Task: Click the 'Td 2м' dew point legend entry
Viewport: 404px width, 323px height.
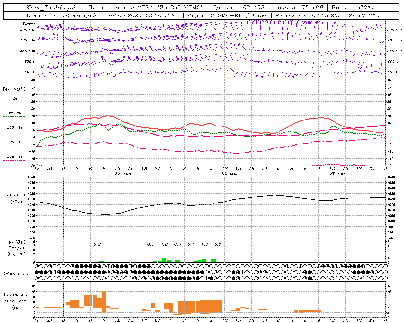Action: pos(15,113)
